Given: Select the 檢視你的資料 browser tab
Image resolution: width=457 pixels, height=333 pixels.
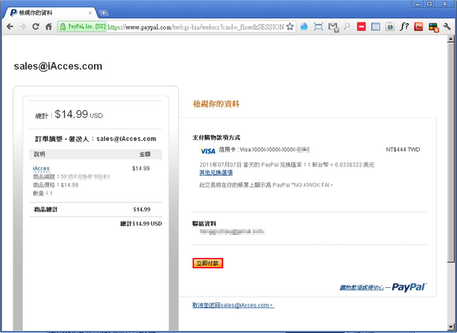Looking at the screenshot, I should (50, 13).
